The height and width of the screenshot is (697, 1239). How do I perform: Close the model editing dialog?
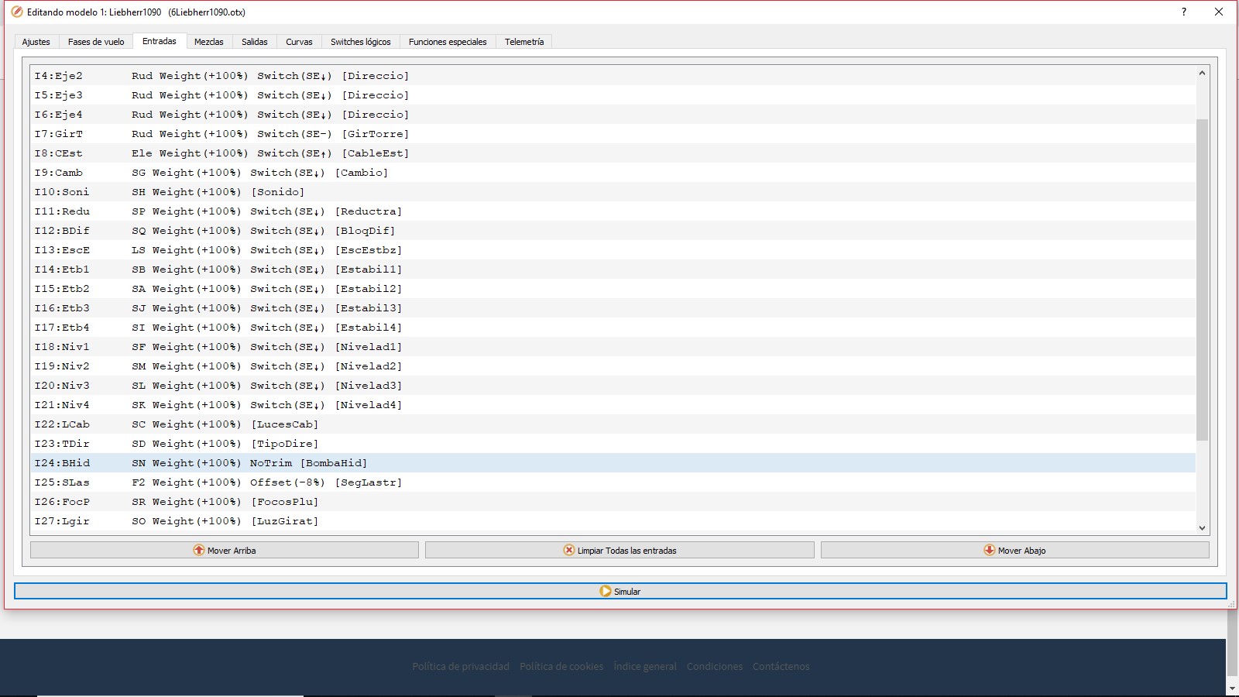coord(1218,12)
